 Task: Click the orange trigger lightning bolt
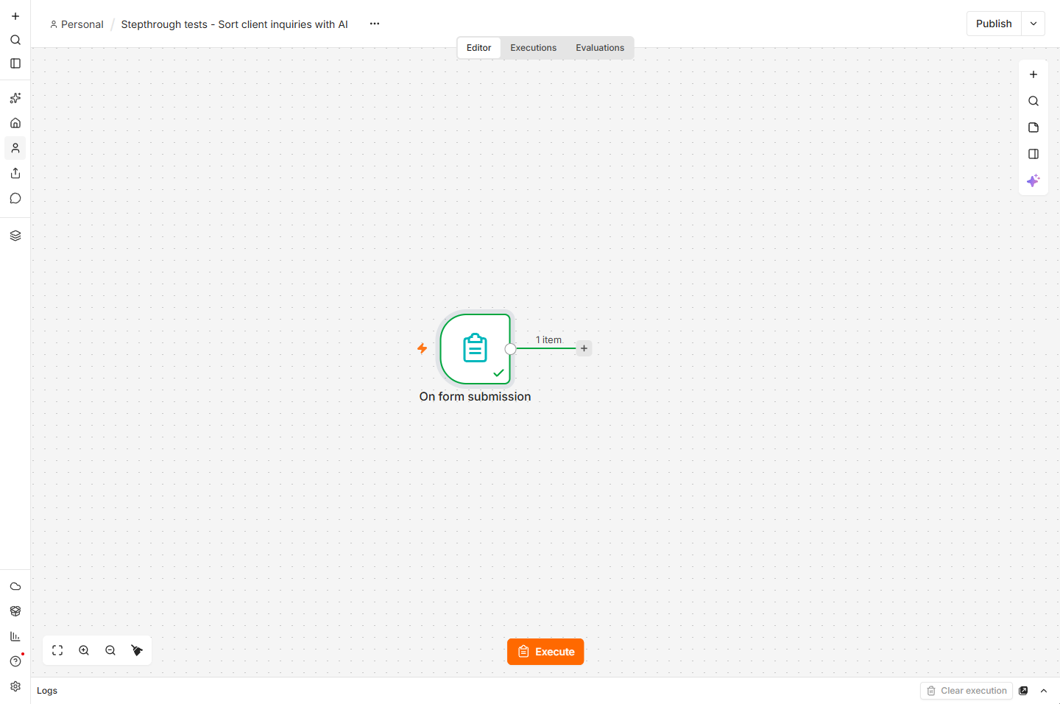pyautogui.click(x=423, y=348)
